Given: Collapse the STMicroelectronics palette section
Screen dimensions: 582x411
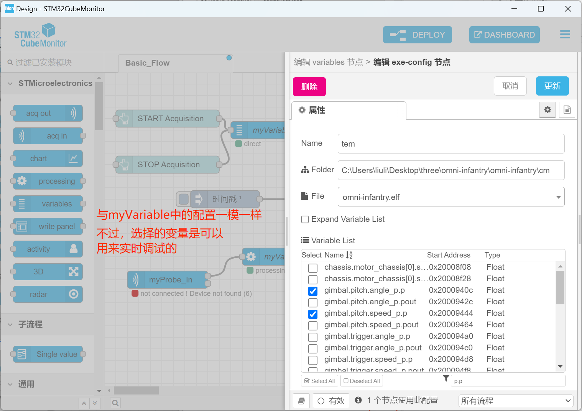Looking at the screenshot, I should point(10,83).
